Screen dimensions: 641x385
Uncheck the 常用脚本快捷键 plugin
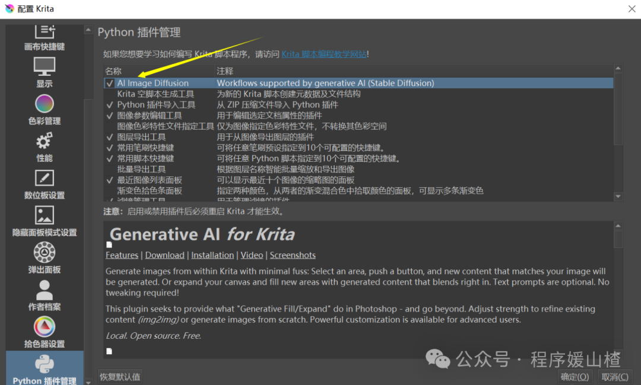pyautogui.click(x=110, y=159)
